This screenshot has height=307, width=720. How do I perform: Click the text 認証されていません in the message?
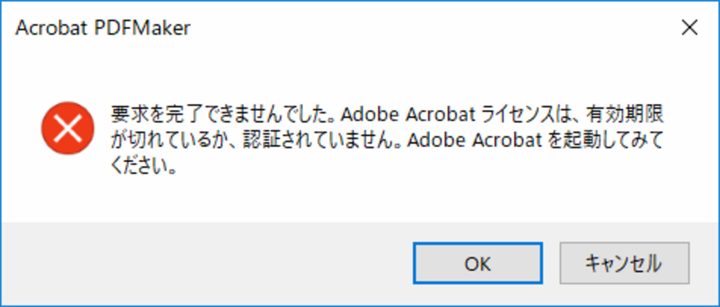pyautogui.click(x=325, y=141)
